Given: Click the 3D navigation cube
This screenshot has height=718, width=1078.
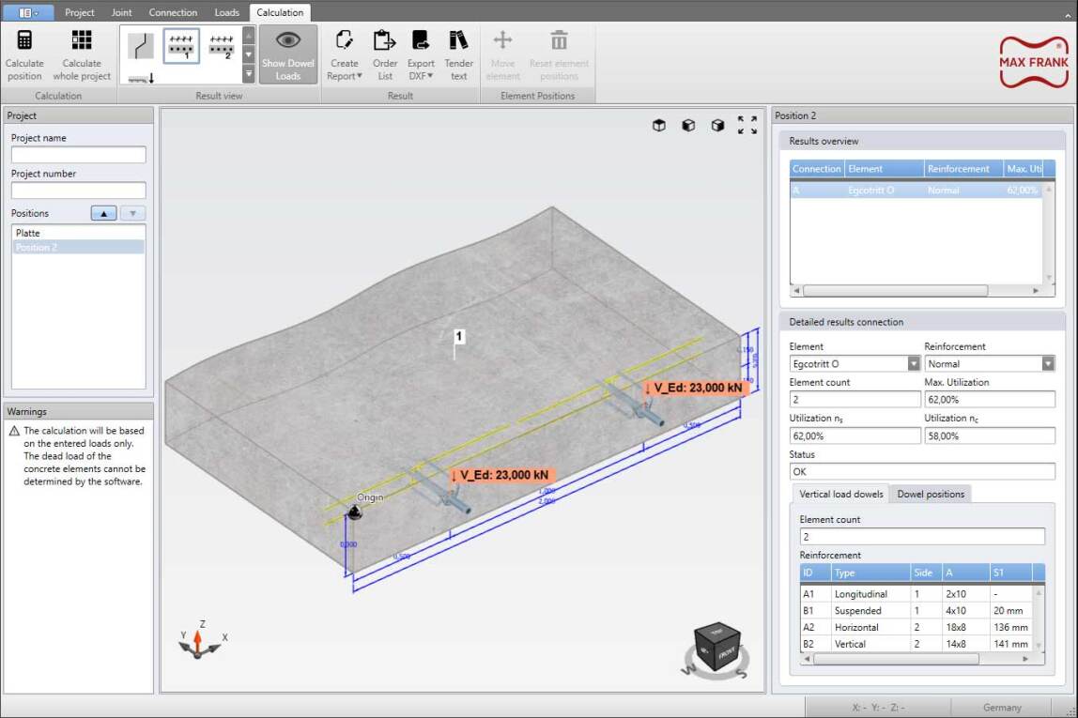Looking at the screenshot, I should click(717, 649).
